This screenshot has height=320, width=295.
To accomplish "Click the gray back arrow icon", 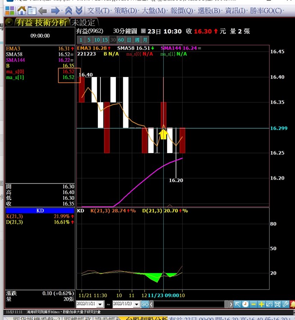I will point(43,10).
